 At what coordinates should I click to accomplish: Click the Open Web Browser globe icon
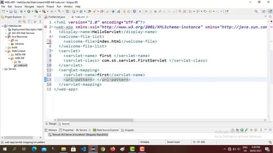(113, 11)
